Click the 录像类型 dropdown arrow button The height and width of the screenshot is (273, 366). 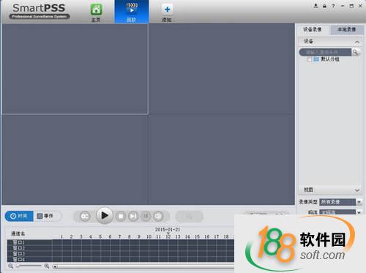359,202
